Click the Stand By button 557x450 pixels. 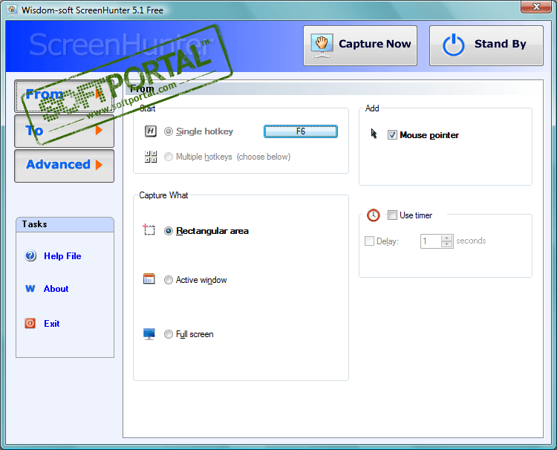[486, 45]
